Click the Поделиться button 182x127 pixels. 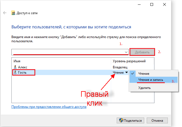(x=130, y=120)
